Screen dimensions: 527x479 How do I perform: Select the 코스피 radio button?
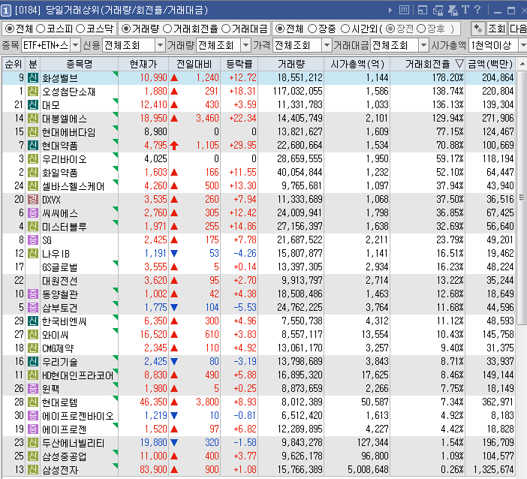41,29
